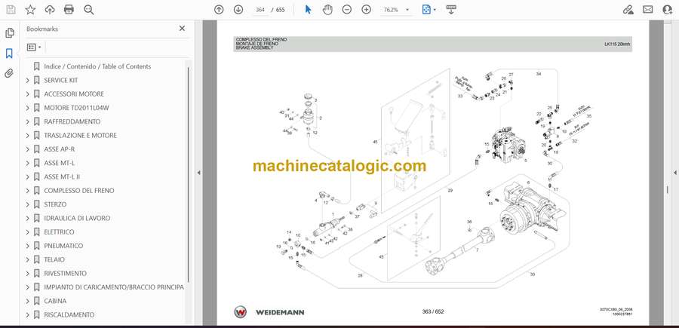Click the Save file icon
The image size is (679, 328).
point(11,10)
